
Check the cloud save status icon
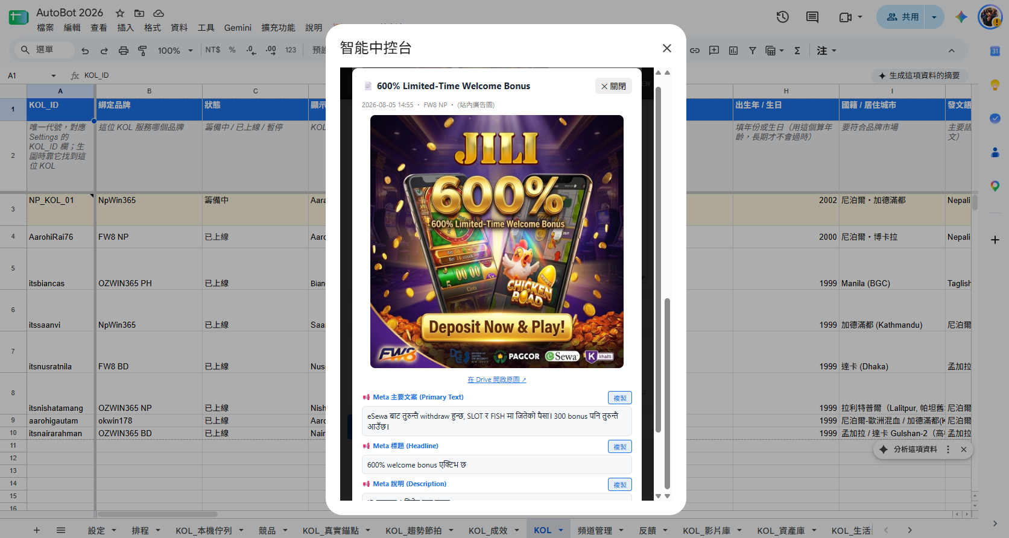click(x=159, y=13)
